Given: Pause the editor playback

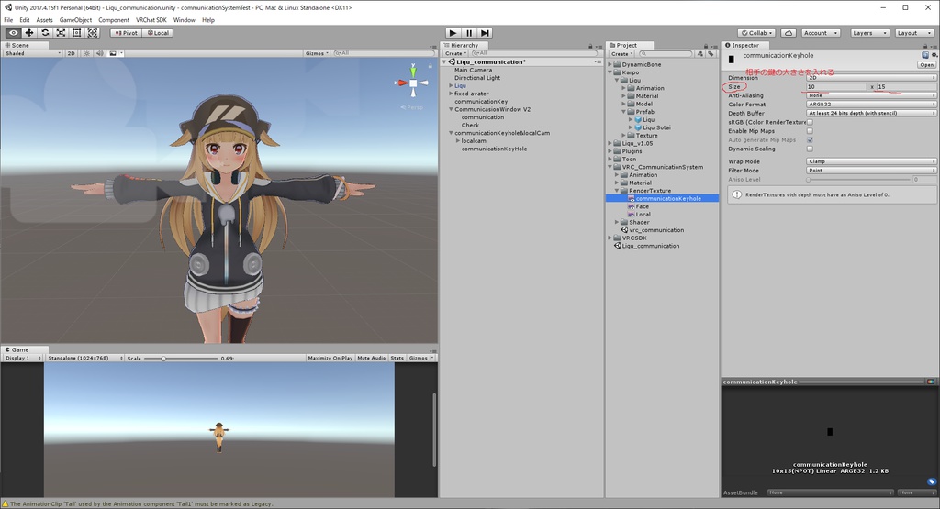Looking at the screenshot, I should coord(469,33).
